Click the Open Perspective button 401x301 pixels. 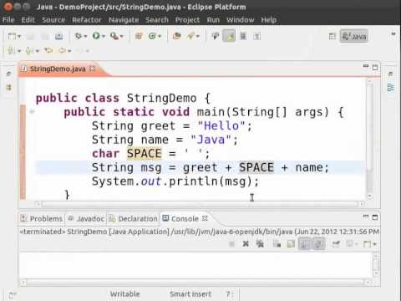(332, 36)
